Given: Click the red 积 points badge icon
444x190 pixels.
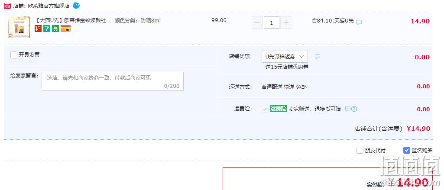Looking at the screenshot, I should (38, 29).
